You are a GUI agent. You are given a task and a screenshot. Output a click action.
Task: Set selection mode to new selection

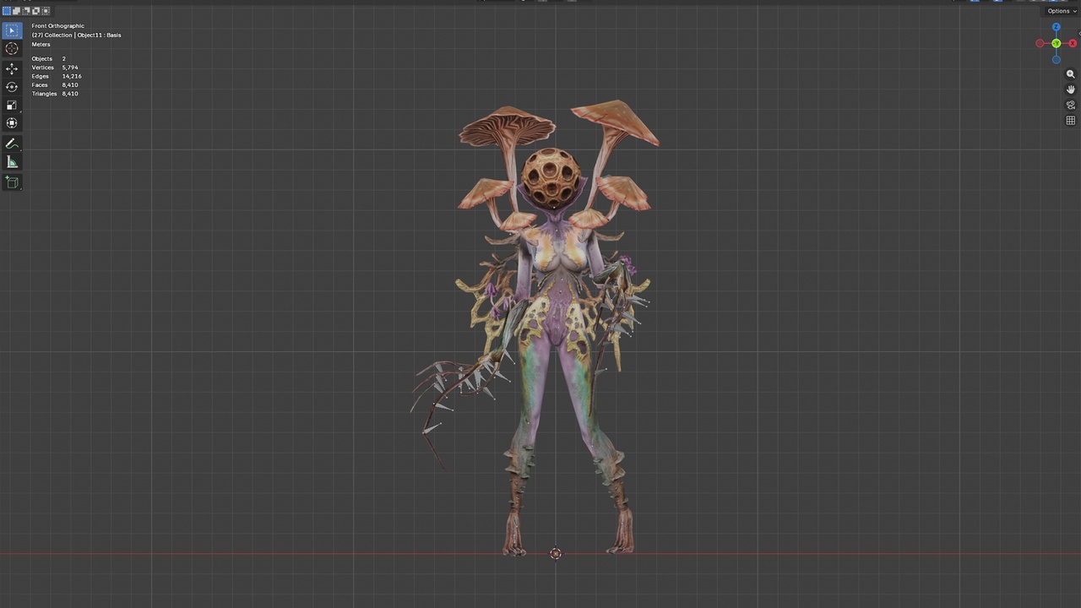point(7,11)
